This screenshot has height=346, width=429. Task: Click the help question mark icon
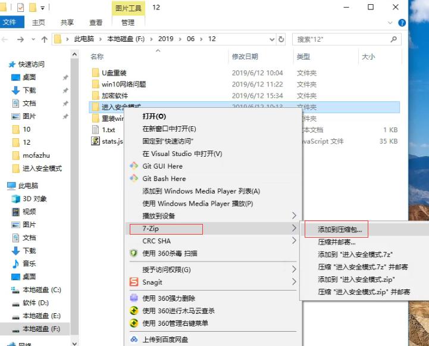[x=402, y=23]
